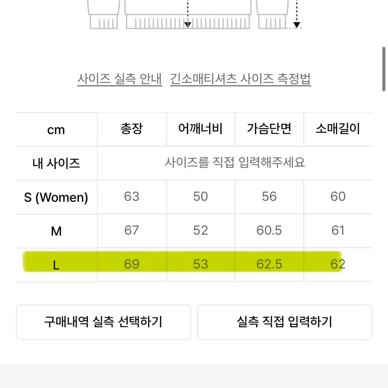Click the 사이즈를 직접 입력해주세요 field
388x388 pixels.
click(235, 162)
